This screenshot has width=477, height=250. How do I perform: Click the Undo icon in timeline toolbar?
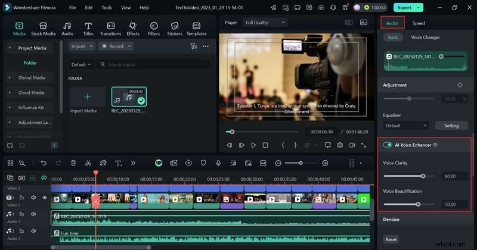44,163
